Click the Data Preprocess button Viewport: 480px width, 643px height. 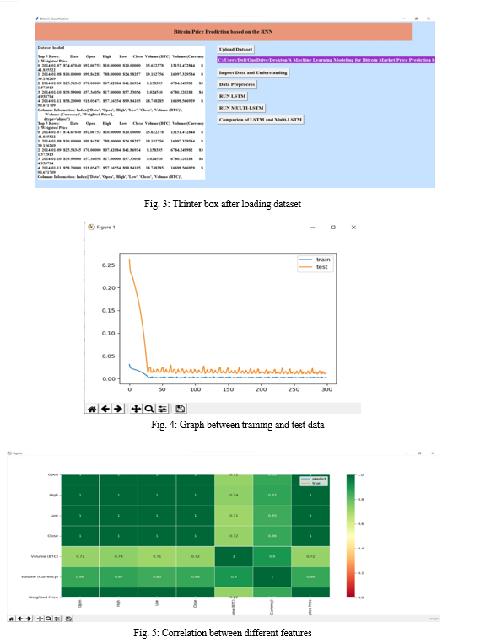pos(237,84)
